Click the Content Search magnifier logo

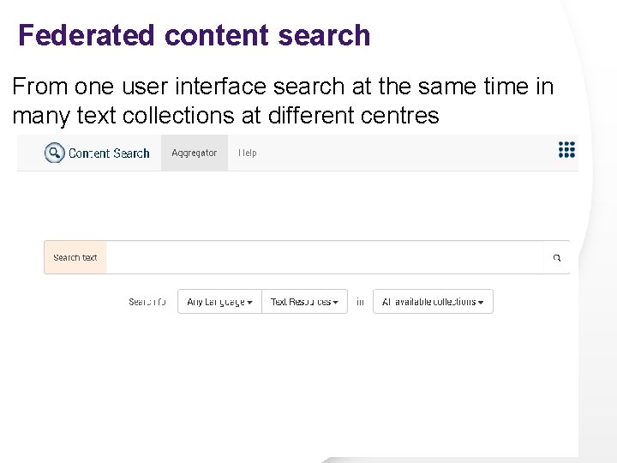coord(54,153)
